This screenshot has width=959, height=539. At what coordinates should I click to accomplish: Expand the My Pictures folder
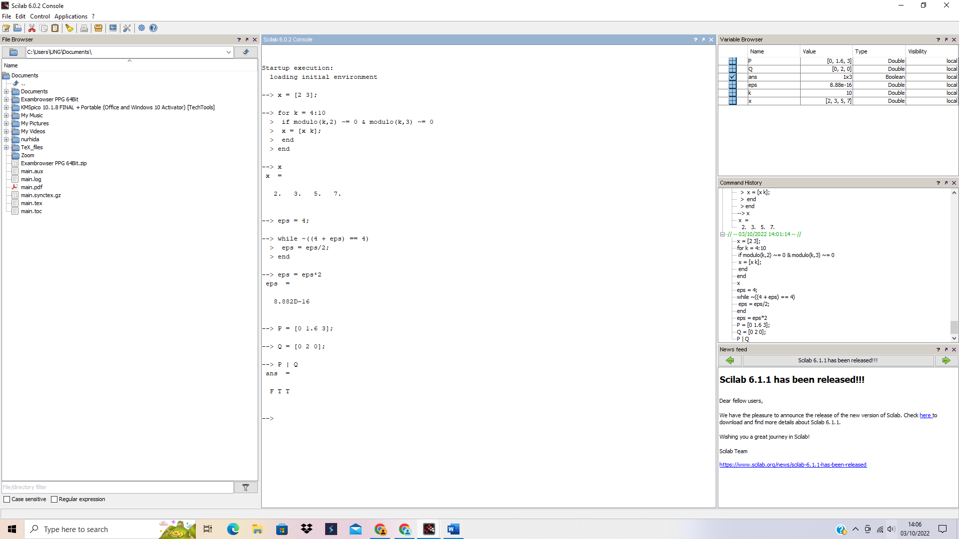[x=6, y=123]
